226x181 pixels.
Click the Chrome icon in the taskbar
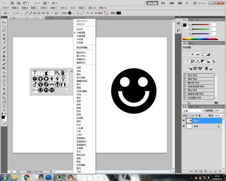[x=27, y=177]
